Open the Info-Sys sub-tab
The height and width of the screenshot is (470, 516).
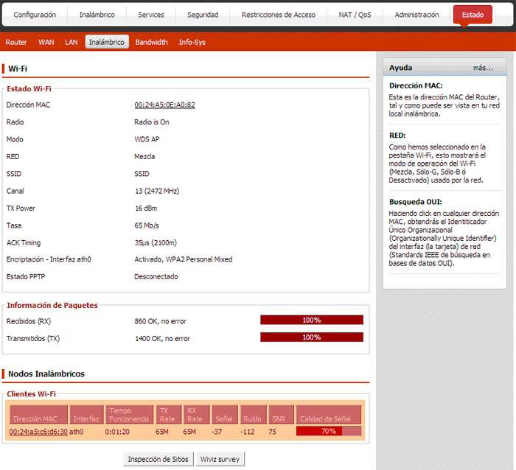point(192,42)
